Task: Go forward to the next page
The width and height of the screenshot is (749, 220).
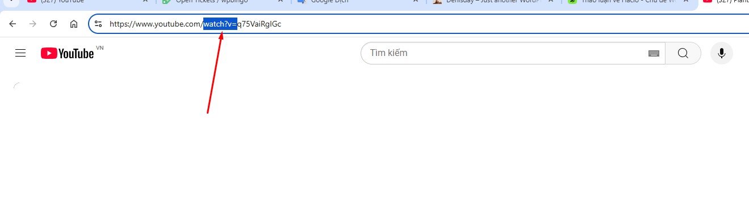Action: pos(33,24)
